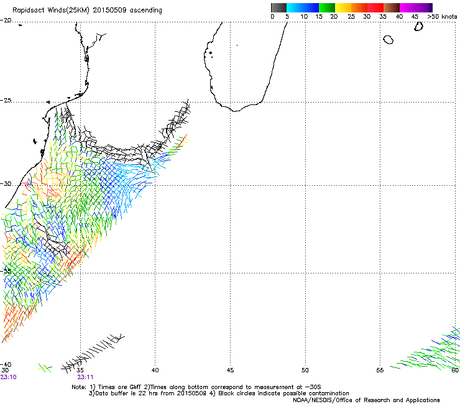This screenshot has width=460, height=404.
Task: Click the southern tip of Madagascar outline
Action: (x=235, y=111)
